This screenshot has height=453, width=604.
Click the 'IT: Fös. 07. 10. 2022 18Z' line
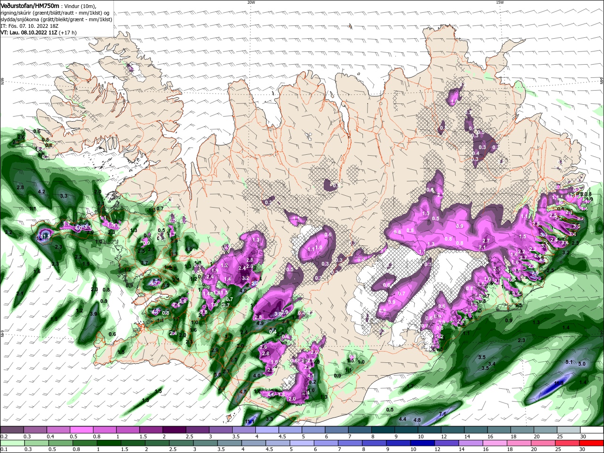point(29,26)
